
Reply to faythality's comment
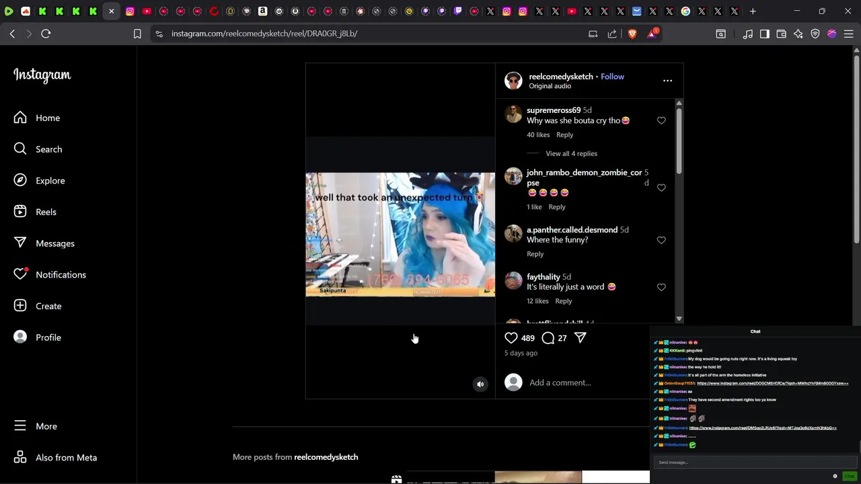coord(564,301)
